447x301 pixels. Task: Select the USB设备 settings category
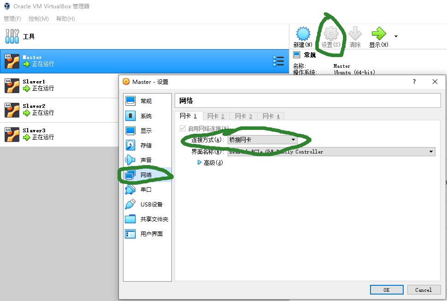(x=151, y=205)
